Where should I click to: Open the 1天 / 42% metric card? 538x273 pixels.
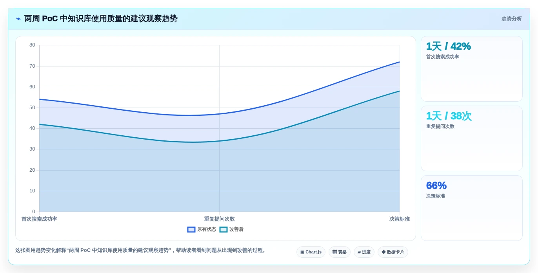tap(472, 69)
